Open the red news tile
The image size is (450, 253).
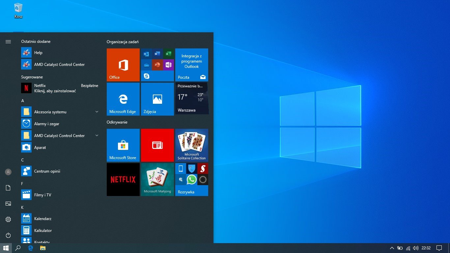click(157, 145)
